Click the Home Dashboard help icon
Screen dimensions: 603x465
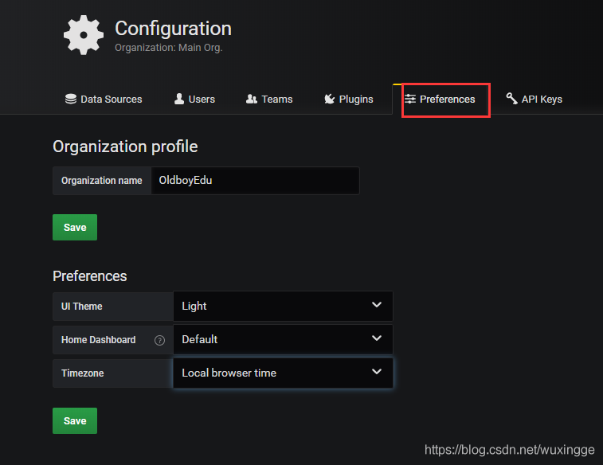coord(159,340)
